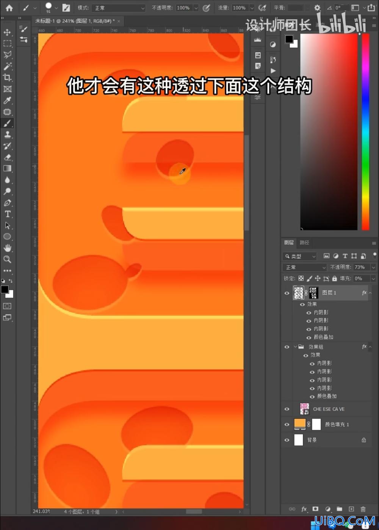
Task: Filter layers by type layer icon
Action: [x=345, y=256]
